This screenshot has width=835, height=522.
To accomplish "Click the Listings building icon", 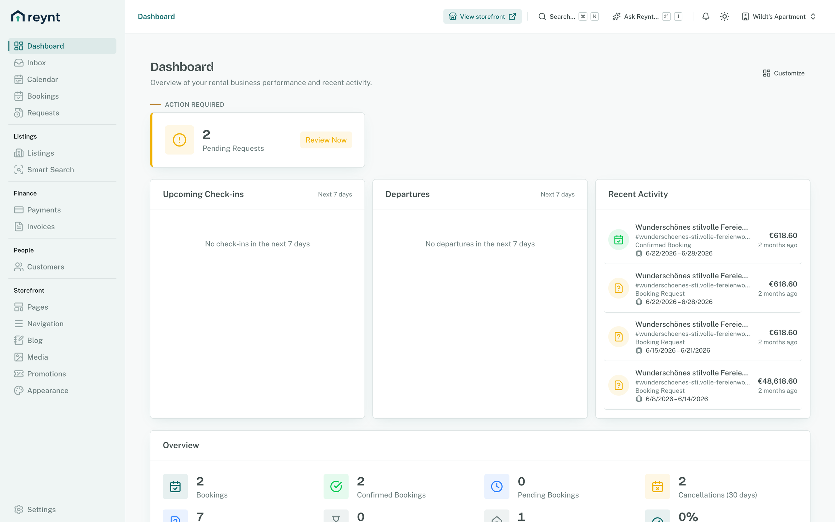I will (x=19, y=153).
